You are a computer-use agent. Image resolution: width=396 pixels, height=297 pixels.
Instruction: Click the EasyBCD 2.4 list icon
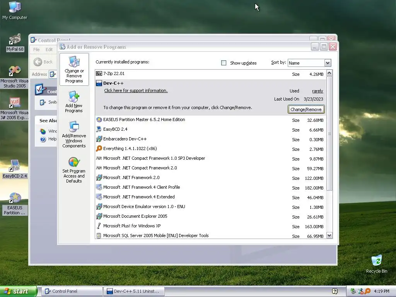coord(99,129)
